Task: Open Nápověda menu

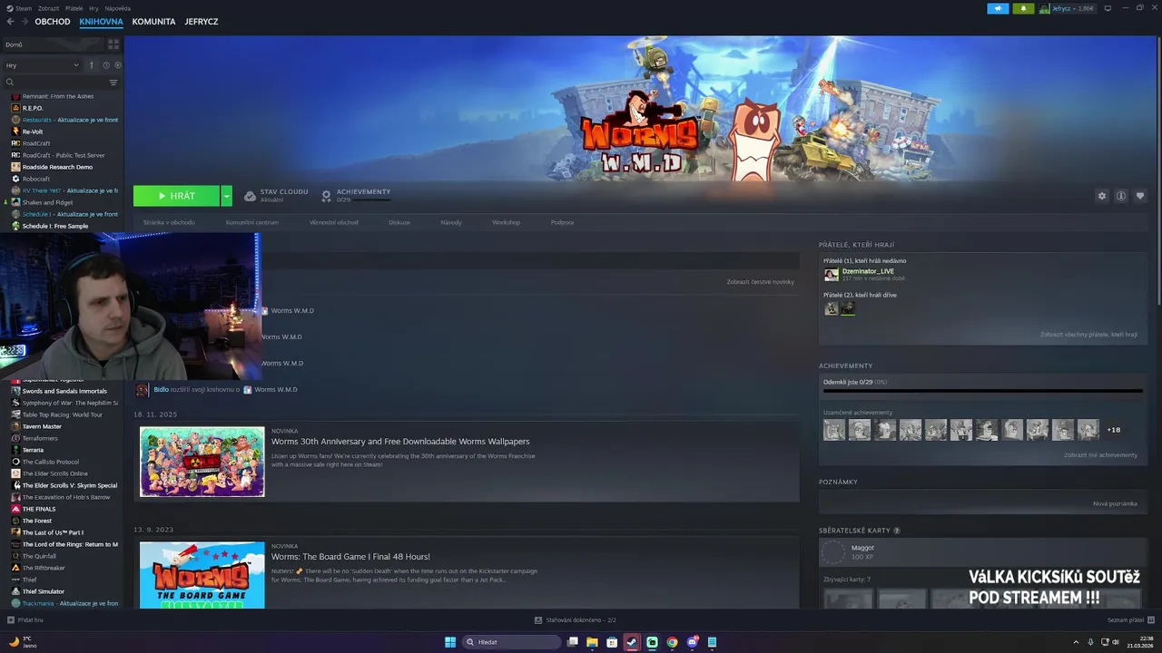Action: (x=117, y=8)
